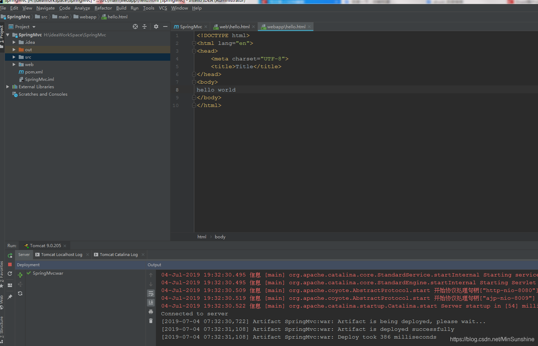Open the Restore Layout icon in Run panel
Image resolution: width=538 pixels, height=346 pixels.
[x=10, y=285]
